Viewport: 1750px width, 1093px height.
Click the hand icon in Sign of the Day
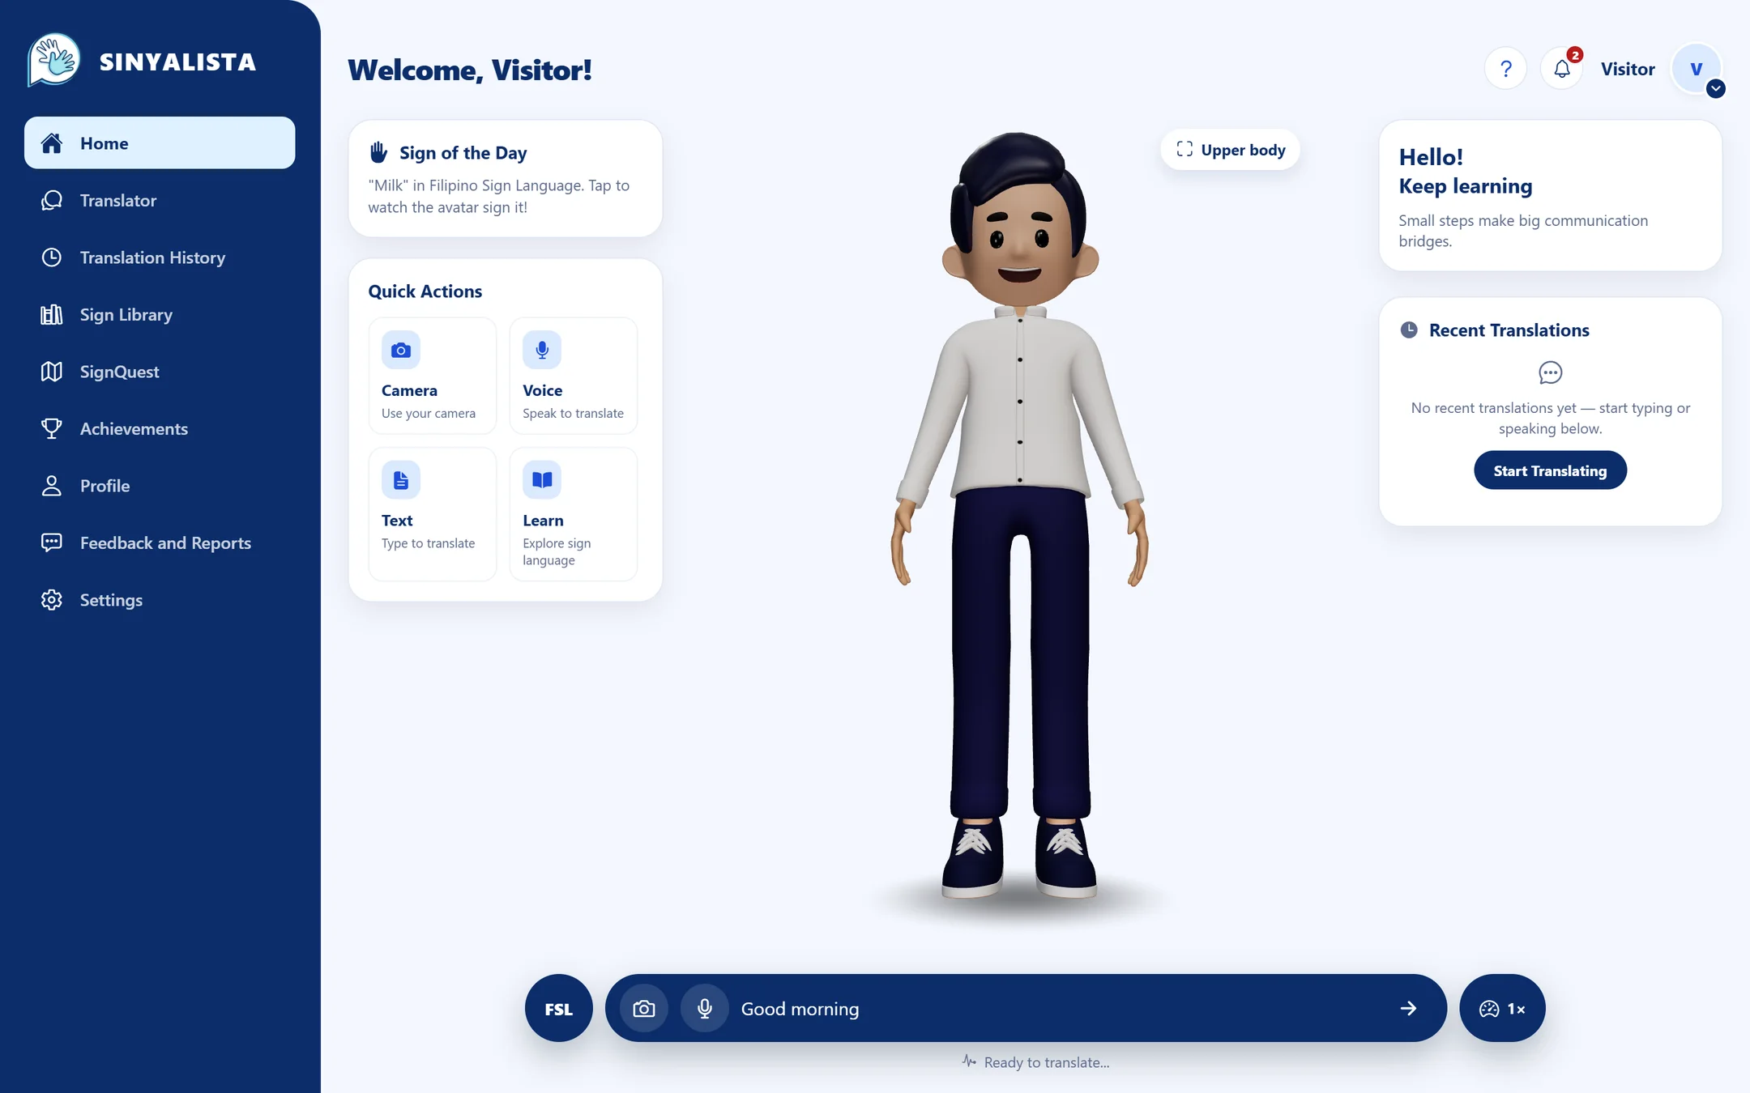pos(378,152)
